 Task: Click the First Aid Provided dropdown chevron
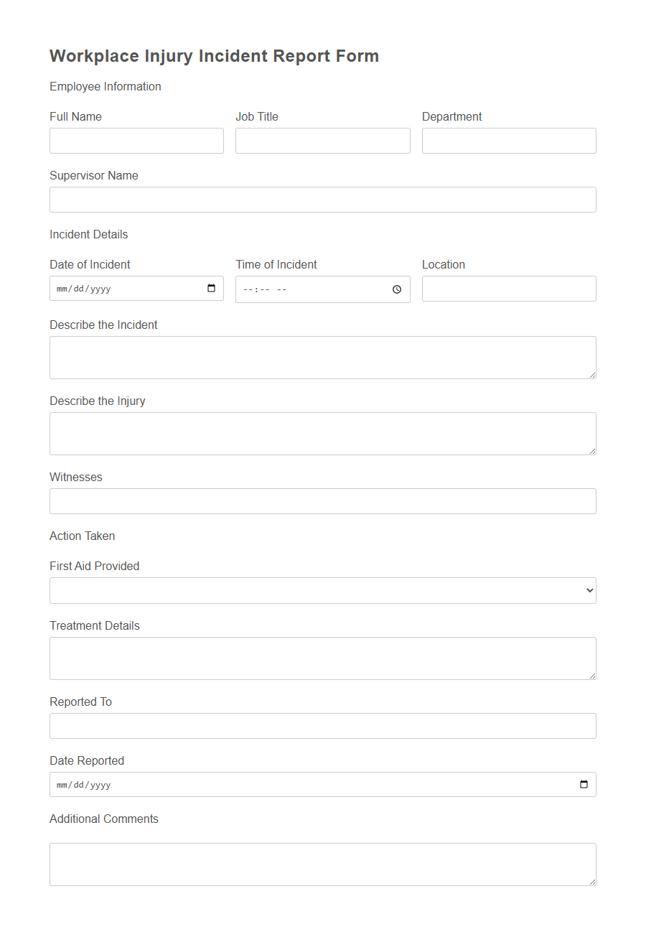(589, 590)
